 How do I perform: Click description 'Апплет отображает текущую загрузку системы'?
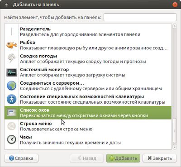click(x=72, y=75)
